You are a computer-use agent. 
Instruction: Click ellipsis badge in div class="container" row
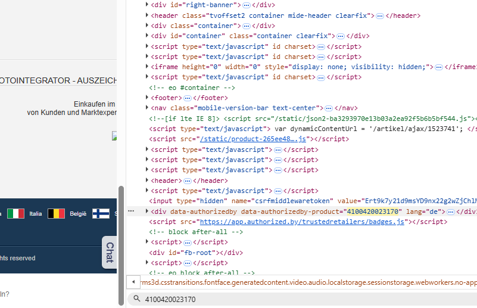247,26
